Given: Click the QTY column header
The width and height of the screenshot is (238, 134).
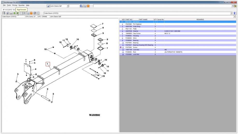Looking at the screenshot, I should point(155,20).
